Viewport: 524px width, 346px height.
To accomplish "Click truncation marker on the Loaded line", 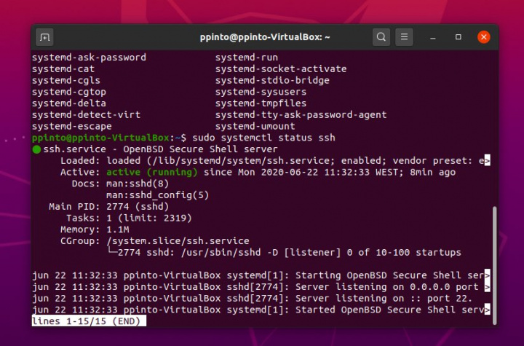I will coord(486,160).
